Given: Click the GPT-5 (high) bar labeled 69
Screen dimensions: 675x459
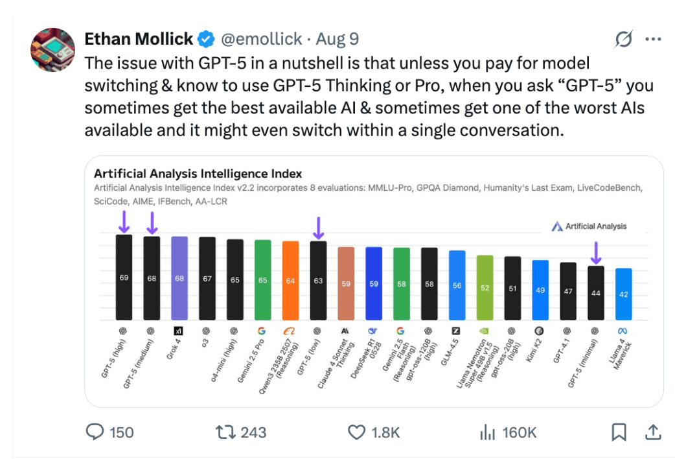Looking at the screenshot, I should tap(124, 277).
